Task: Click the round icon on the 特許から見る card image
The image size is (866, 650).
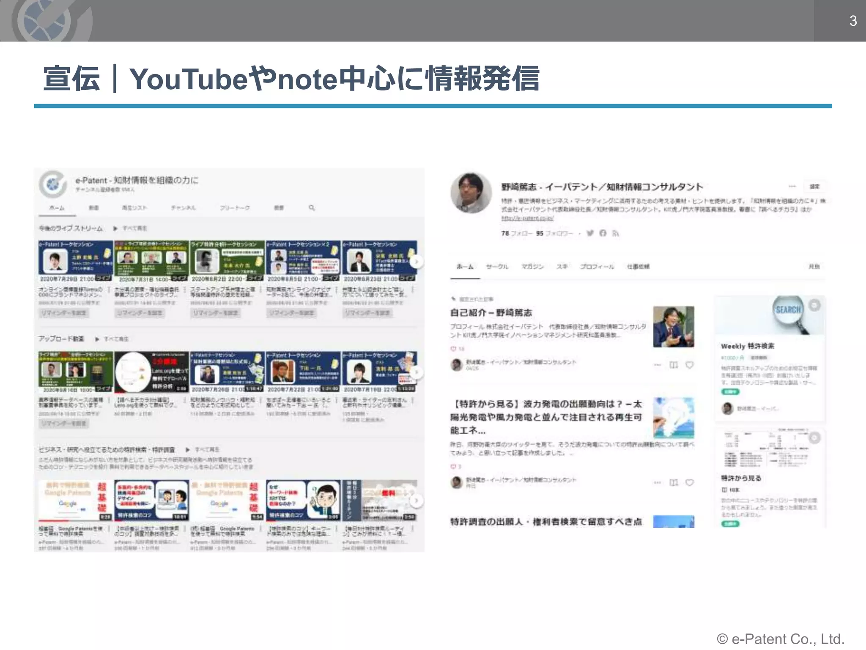Action: point(814,438)
